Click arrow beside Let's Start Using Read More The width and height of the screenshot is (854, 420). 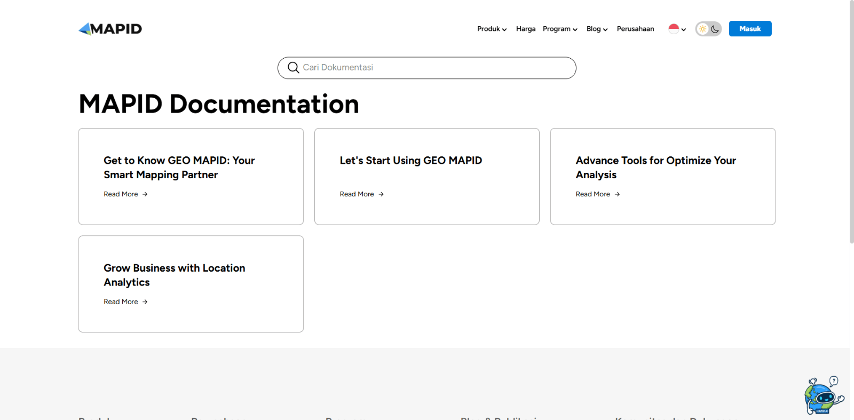coord(381,194)
